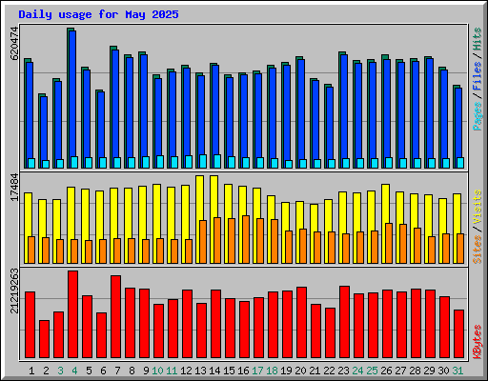The image size is (488, 381).
Task: Click the red KBytes bar for day 2
Action: point(44,339)
